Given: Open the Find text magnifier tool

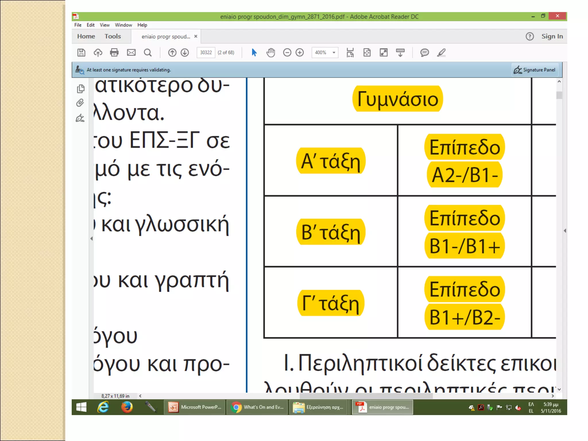Looking at the screenshot, I should click(148, 53).
